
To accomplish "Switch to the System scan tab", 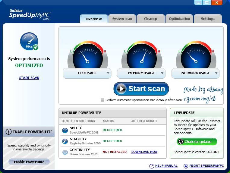I will [x=122, y=19].
